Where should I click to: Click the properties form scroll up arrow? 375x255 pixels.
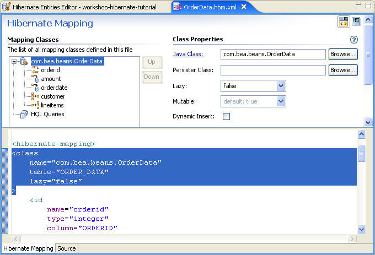(368, 20)
